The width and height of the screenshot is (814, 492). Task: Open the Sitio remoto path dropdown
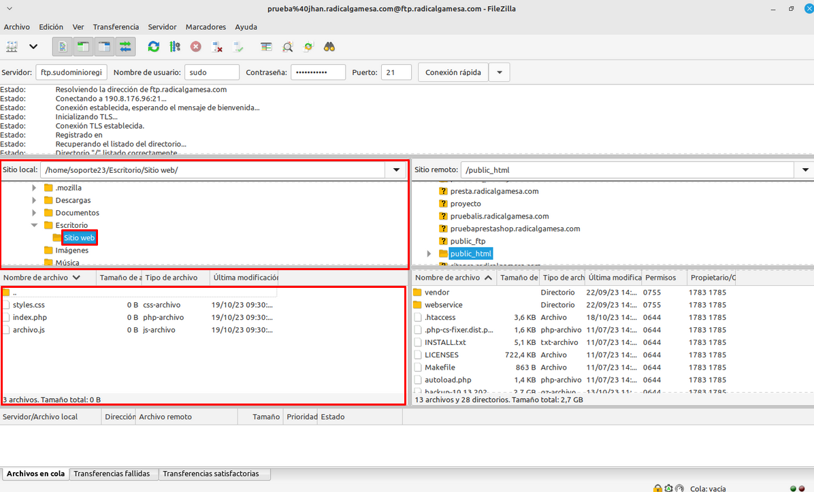pos(805,169)
